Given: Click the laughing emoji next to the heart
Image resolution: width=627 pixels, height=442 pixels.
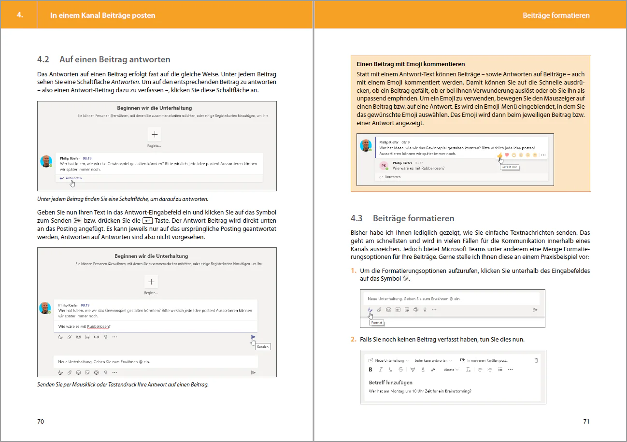Looking at the screenshot, I should 514,155.
